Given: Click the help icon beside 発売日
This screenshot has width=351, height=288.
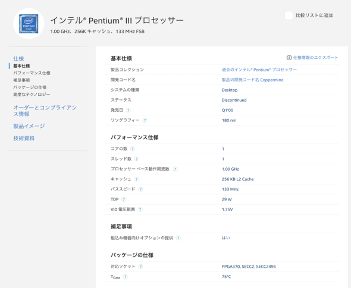Looking at the screenshot, I should (128, 110).
